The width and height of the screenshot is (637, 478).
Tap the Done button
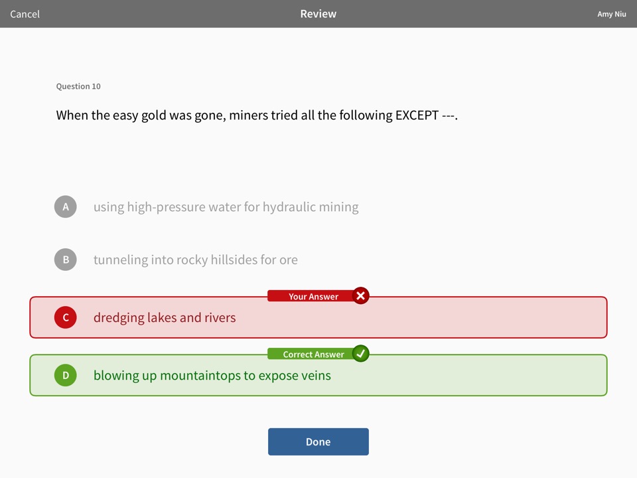[318, 442]
